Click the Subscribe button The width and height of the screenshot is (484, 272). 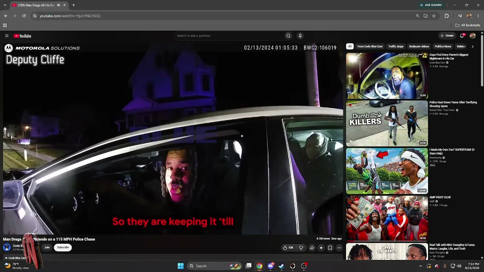(63, 247)
